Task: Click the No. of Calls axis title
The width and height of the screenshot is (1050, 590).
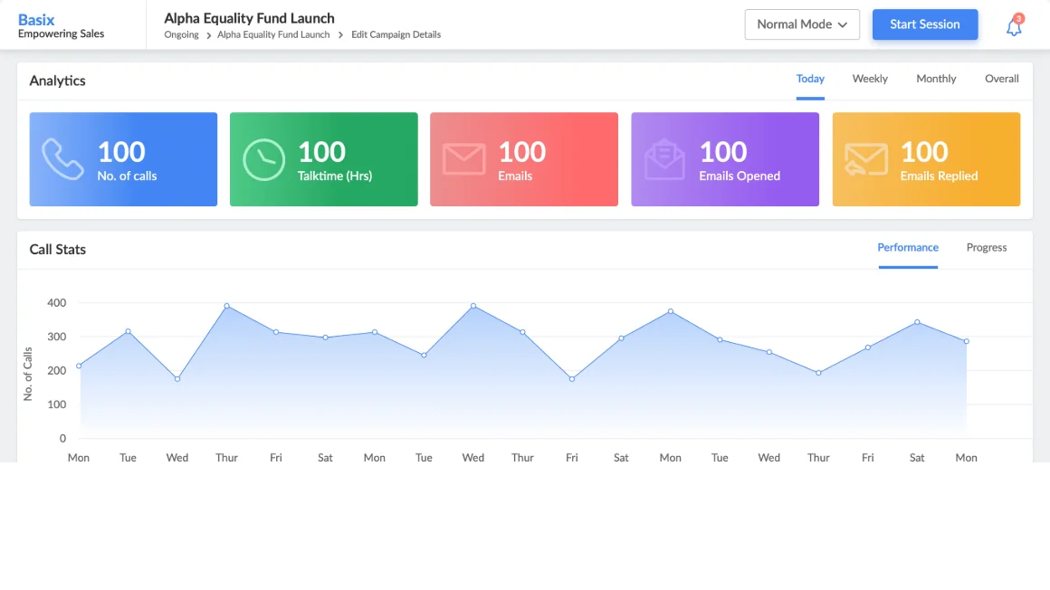Action: click(27, 374)
